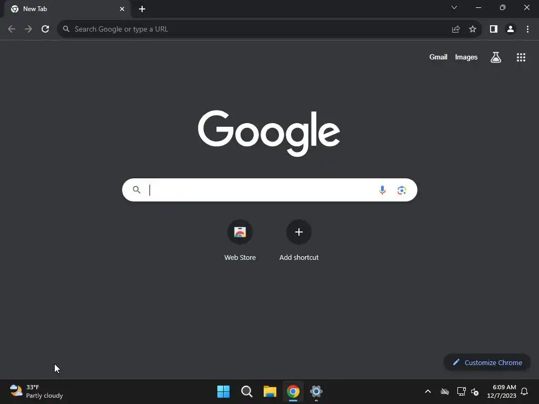539x404 pixels.
Task: Open the notifications bell icon
Action: (525, 391)
